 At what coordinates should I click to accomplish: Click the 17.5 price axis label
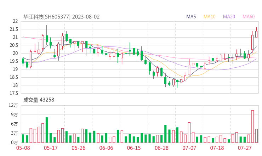(14, 93)
